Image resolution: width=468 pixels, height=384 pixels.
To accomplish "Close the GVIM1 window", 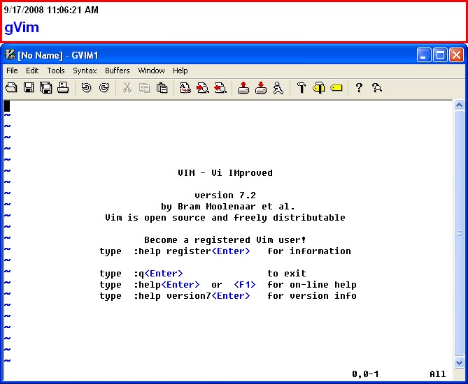I will pyautogui.click(x=456, y=55).
